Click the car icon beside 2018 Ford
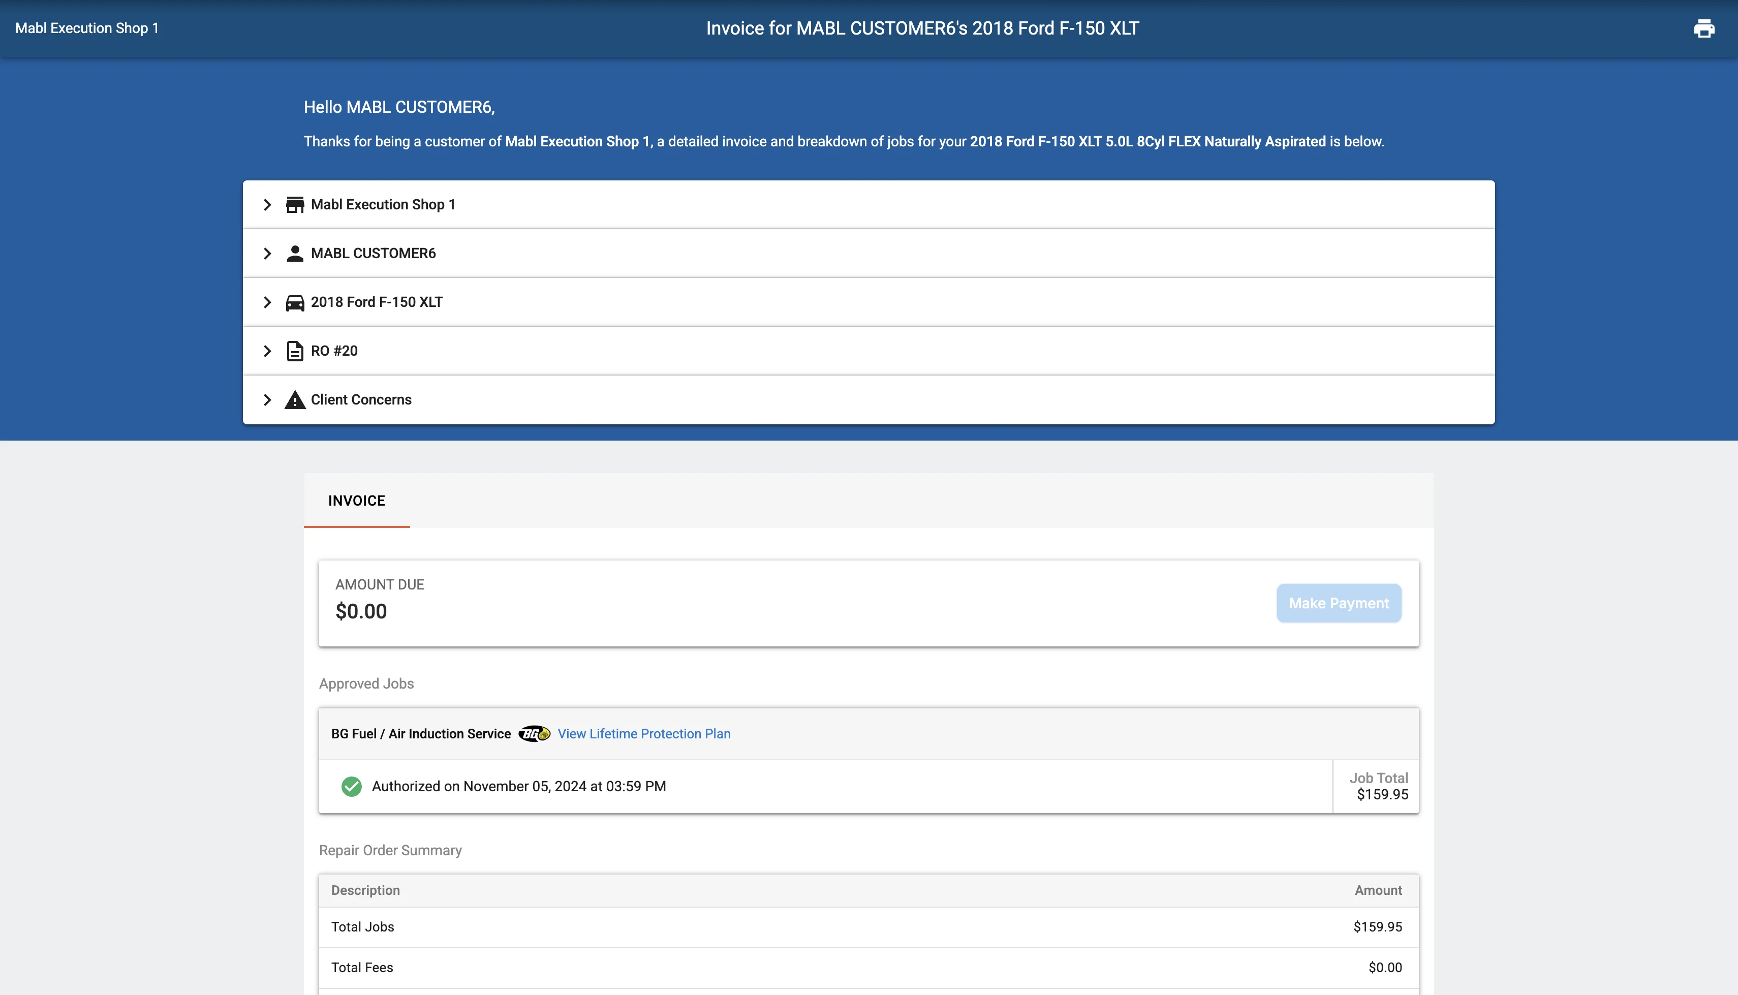Viewport: 1738px width, 995px height. point(294,303)
